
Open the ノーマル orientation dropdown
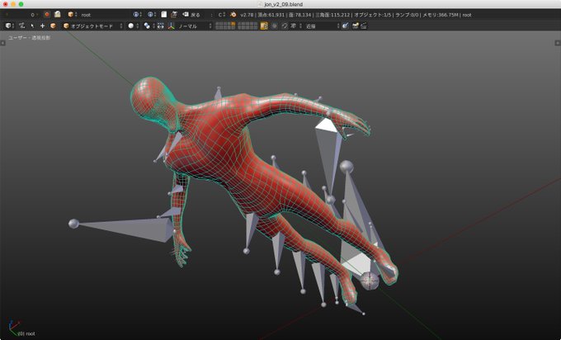coord(195,26)
